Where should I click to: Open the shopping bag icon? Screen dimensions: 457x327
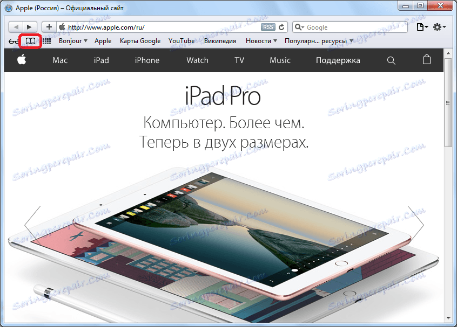point(427,60)
